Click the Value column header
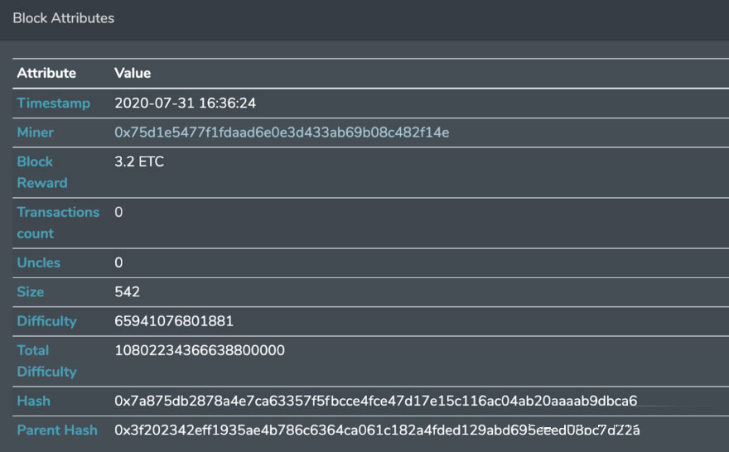729x452 pixels. 133,73
